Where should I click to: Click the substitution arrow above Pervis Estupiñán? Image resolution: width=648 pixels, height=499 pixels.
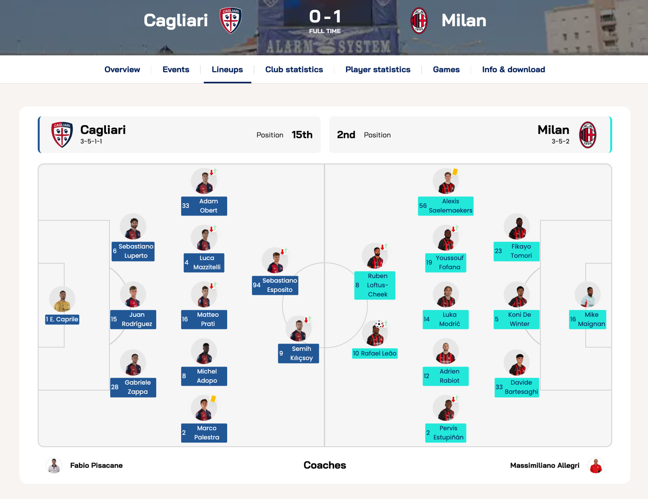click(455, 398)
